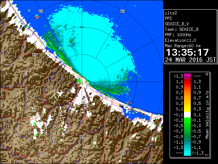This screenshot has width=218, height=164.
Task: Click the northeast '60' range ring label
Action: [123, 11]
